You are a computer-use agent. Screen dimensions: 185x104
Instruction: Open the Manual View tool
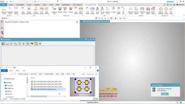click(108, 11)
